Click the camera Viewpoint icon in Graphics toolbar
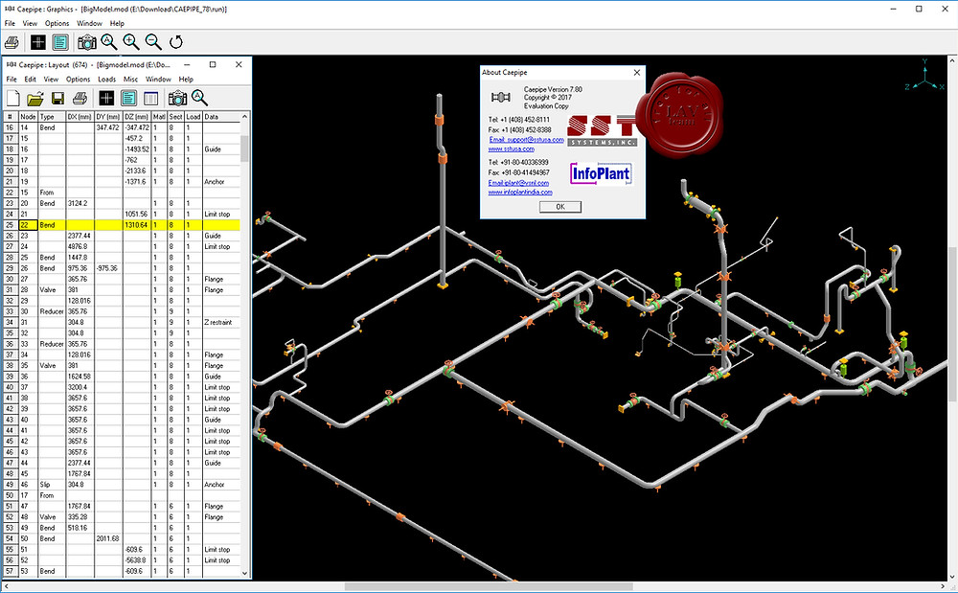Screen dimensions: 958x593 87,42
